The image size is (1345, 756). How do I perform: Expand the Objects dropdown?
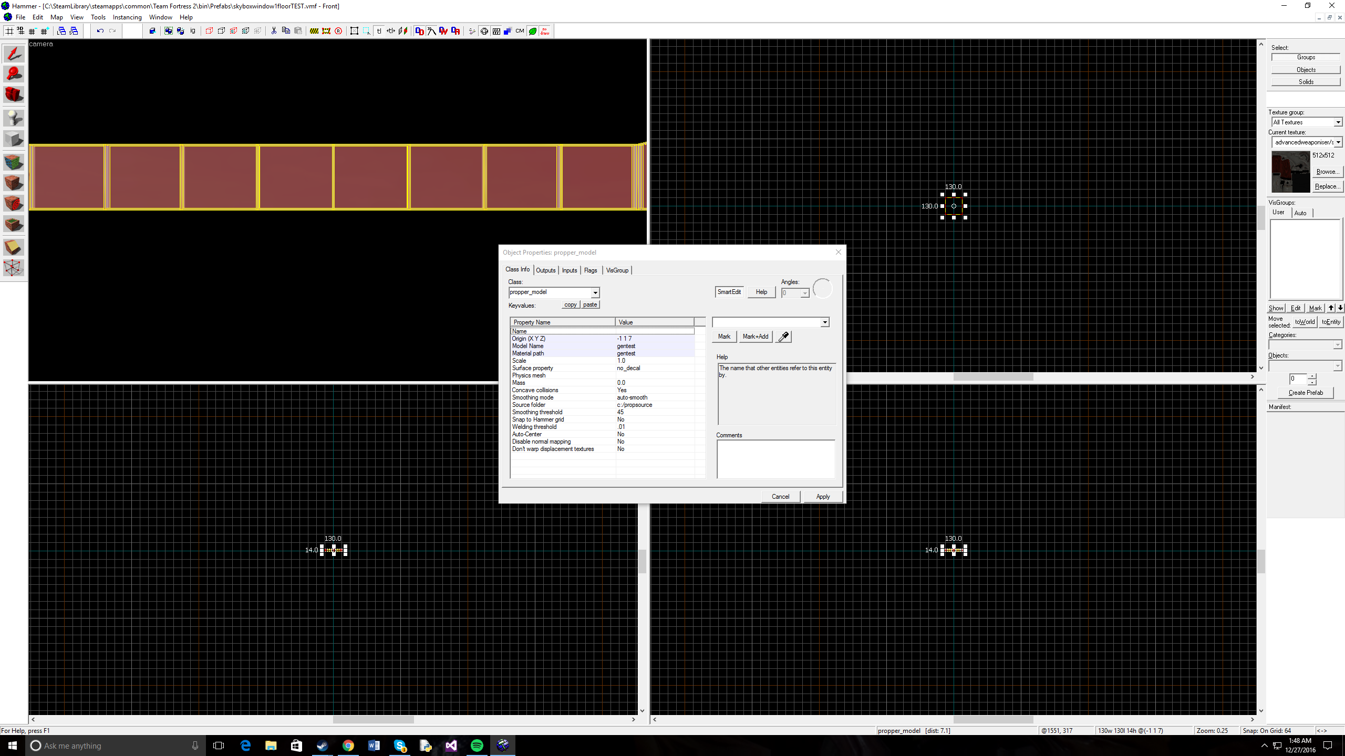(x=1338, y=366)
